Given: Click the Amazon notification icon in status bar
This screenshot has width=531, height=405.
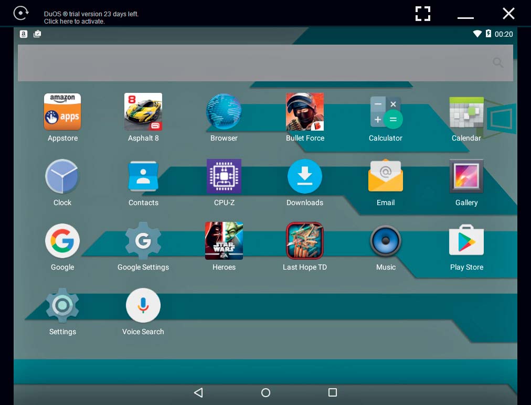Looking at the screenshot, I should 24,34.
